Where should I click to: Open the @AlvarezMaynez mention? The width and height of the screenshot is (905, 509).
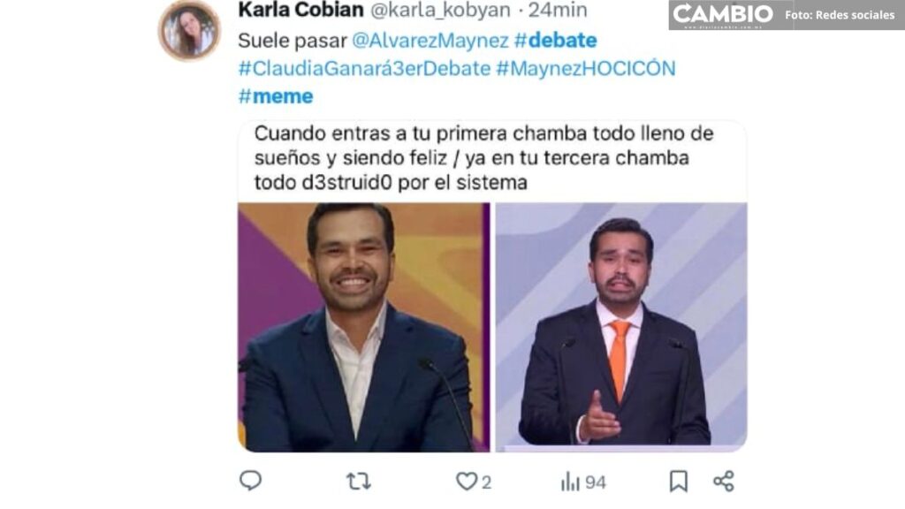coord(430,41)
